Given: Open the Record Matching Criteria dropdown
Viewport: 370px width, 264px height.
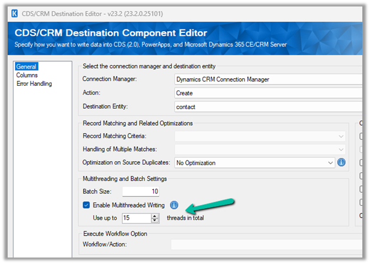Looking at the screenshot, I should pyautogui.click(x=259, y=136).
